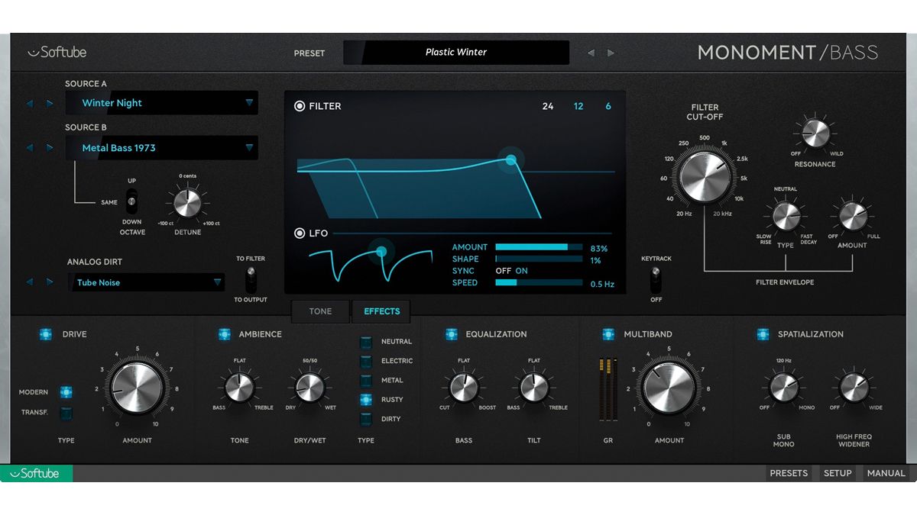Screen dimensions: 917x515
Task: Click the Ambience Tone knob
Action: [x=239, y=388]
